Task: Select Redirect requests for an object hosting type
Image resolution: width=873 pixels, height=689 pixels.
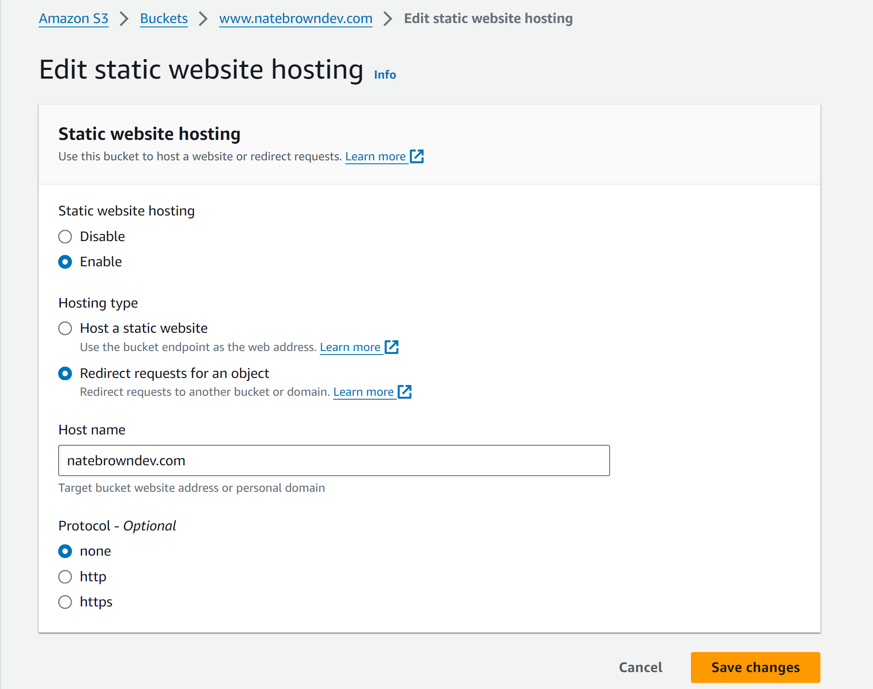Action: 64,373
